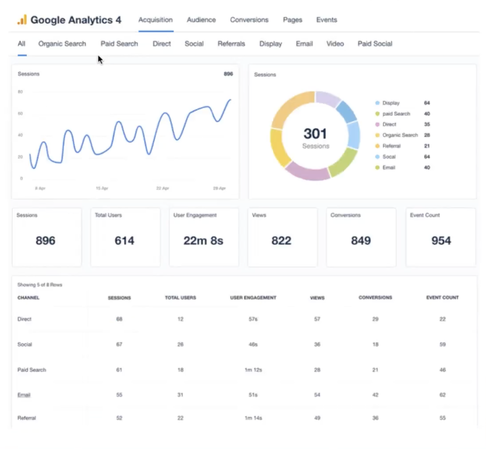Click the Display legend color dot

(x=377, y=103)
